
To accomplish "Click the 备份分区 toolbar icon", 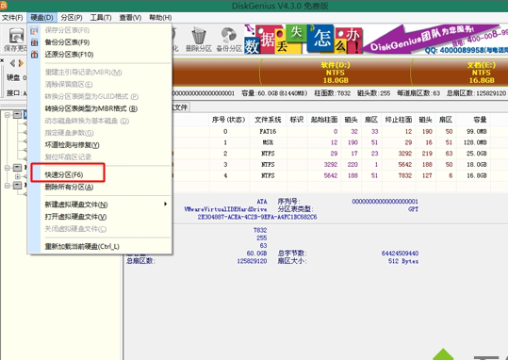I will point(229,36).
